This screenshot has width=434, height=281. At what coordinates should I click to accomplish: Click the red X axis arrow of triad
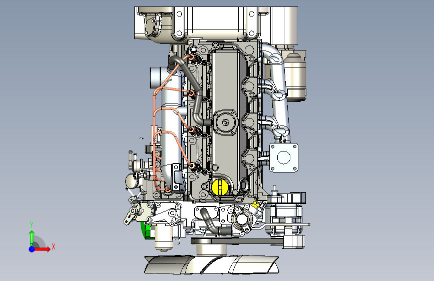[x=42, y=249]
